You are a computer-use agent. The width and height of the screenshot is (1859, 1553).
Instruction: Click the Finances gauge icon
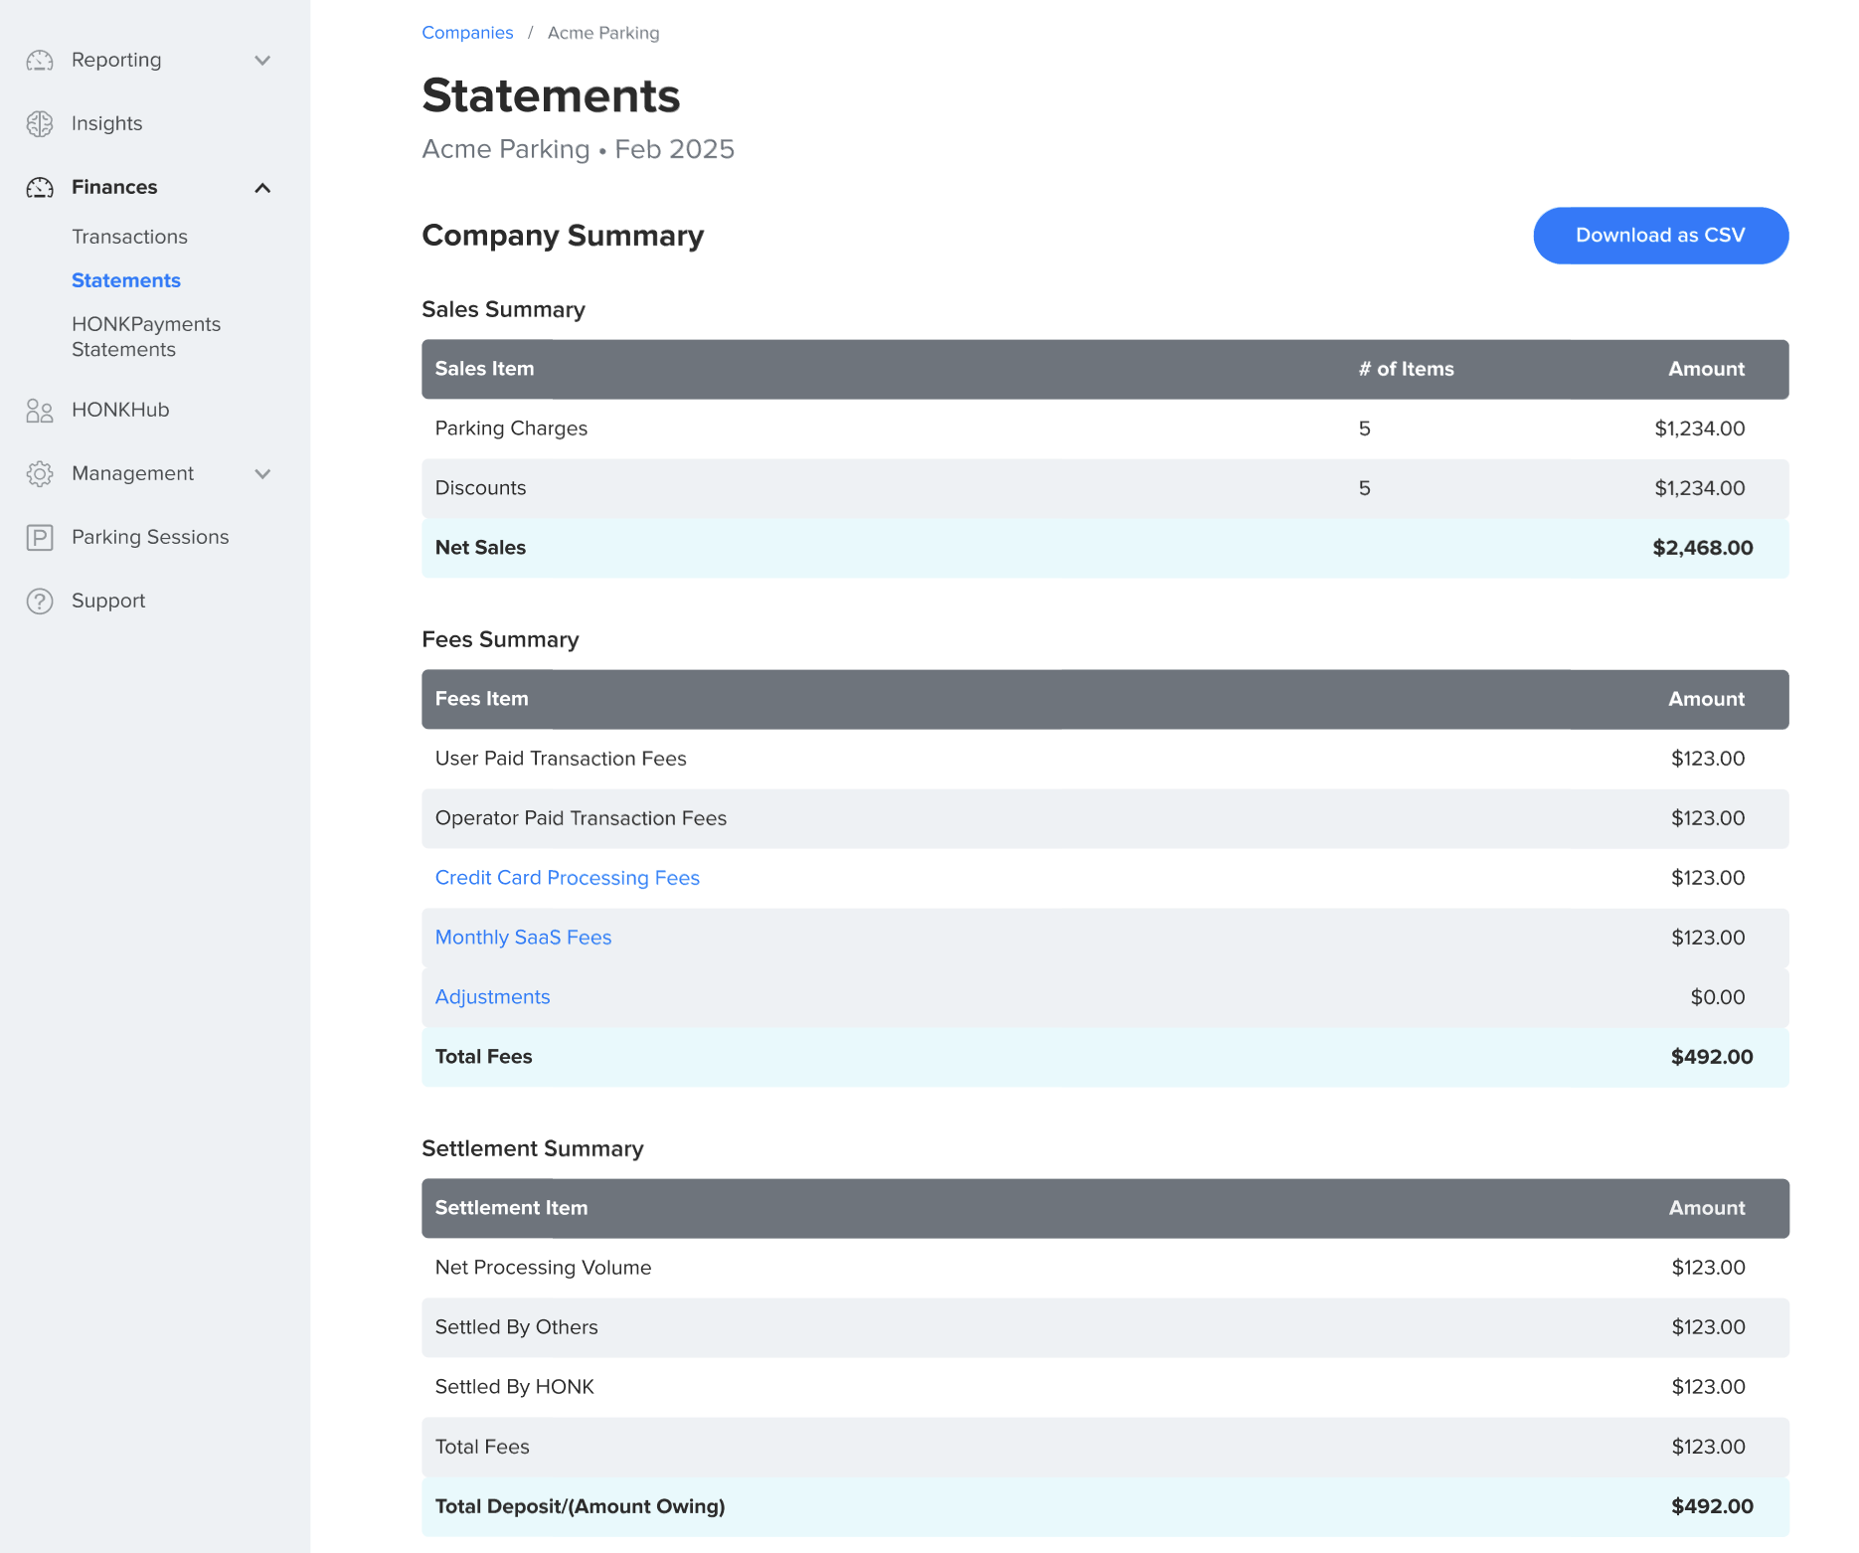pyautogui.click(x=40, y=188)
